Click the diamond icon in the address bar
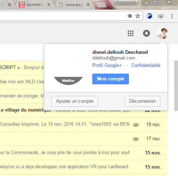The width and height of the screenshot is (178, 176). pos(130,16)
